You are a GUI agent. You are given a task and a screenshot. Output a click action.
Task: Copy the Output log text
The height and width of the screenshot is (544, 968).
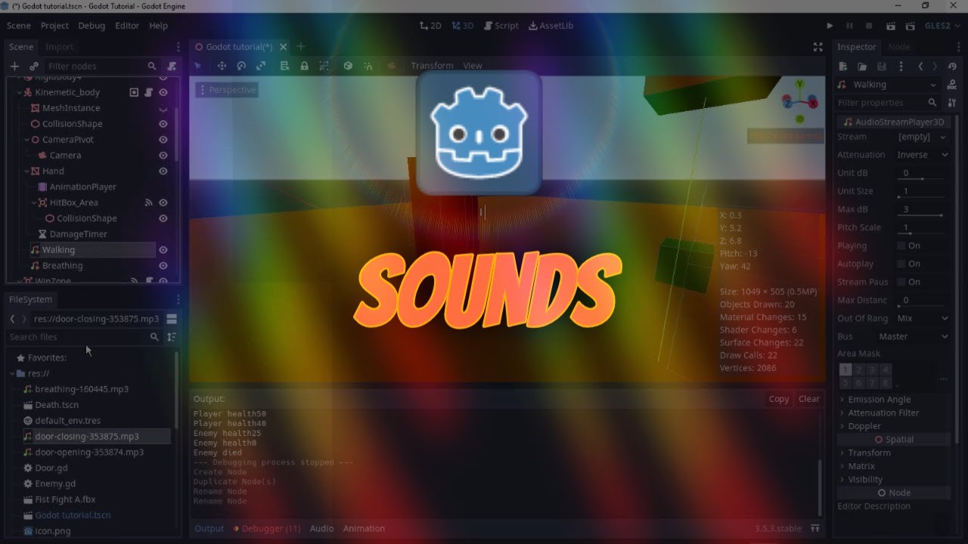(779, 399)
